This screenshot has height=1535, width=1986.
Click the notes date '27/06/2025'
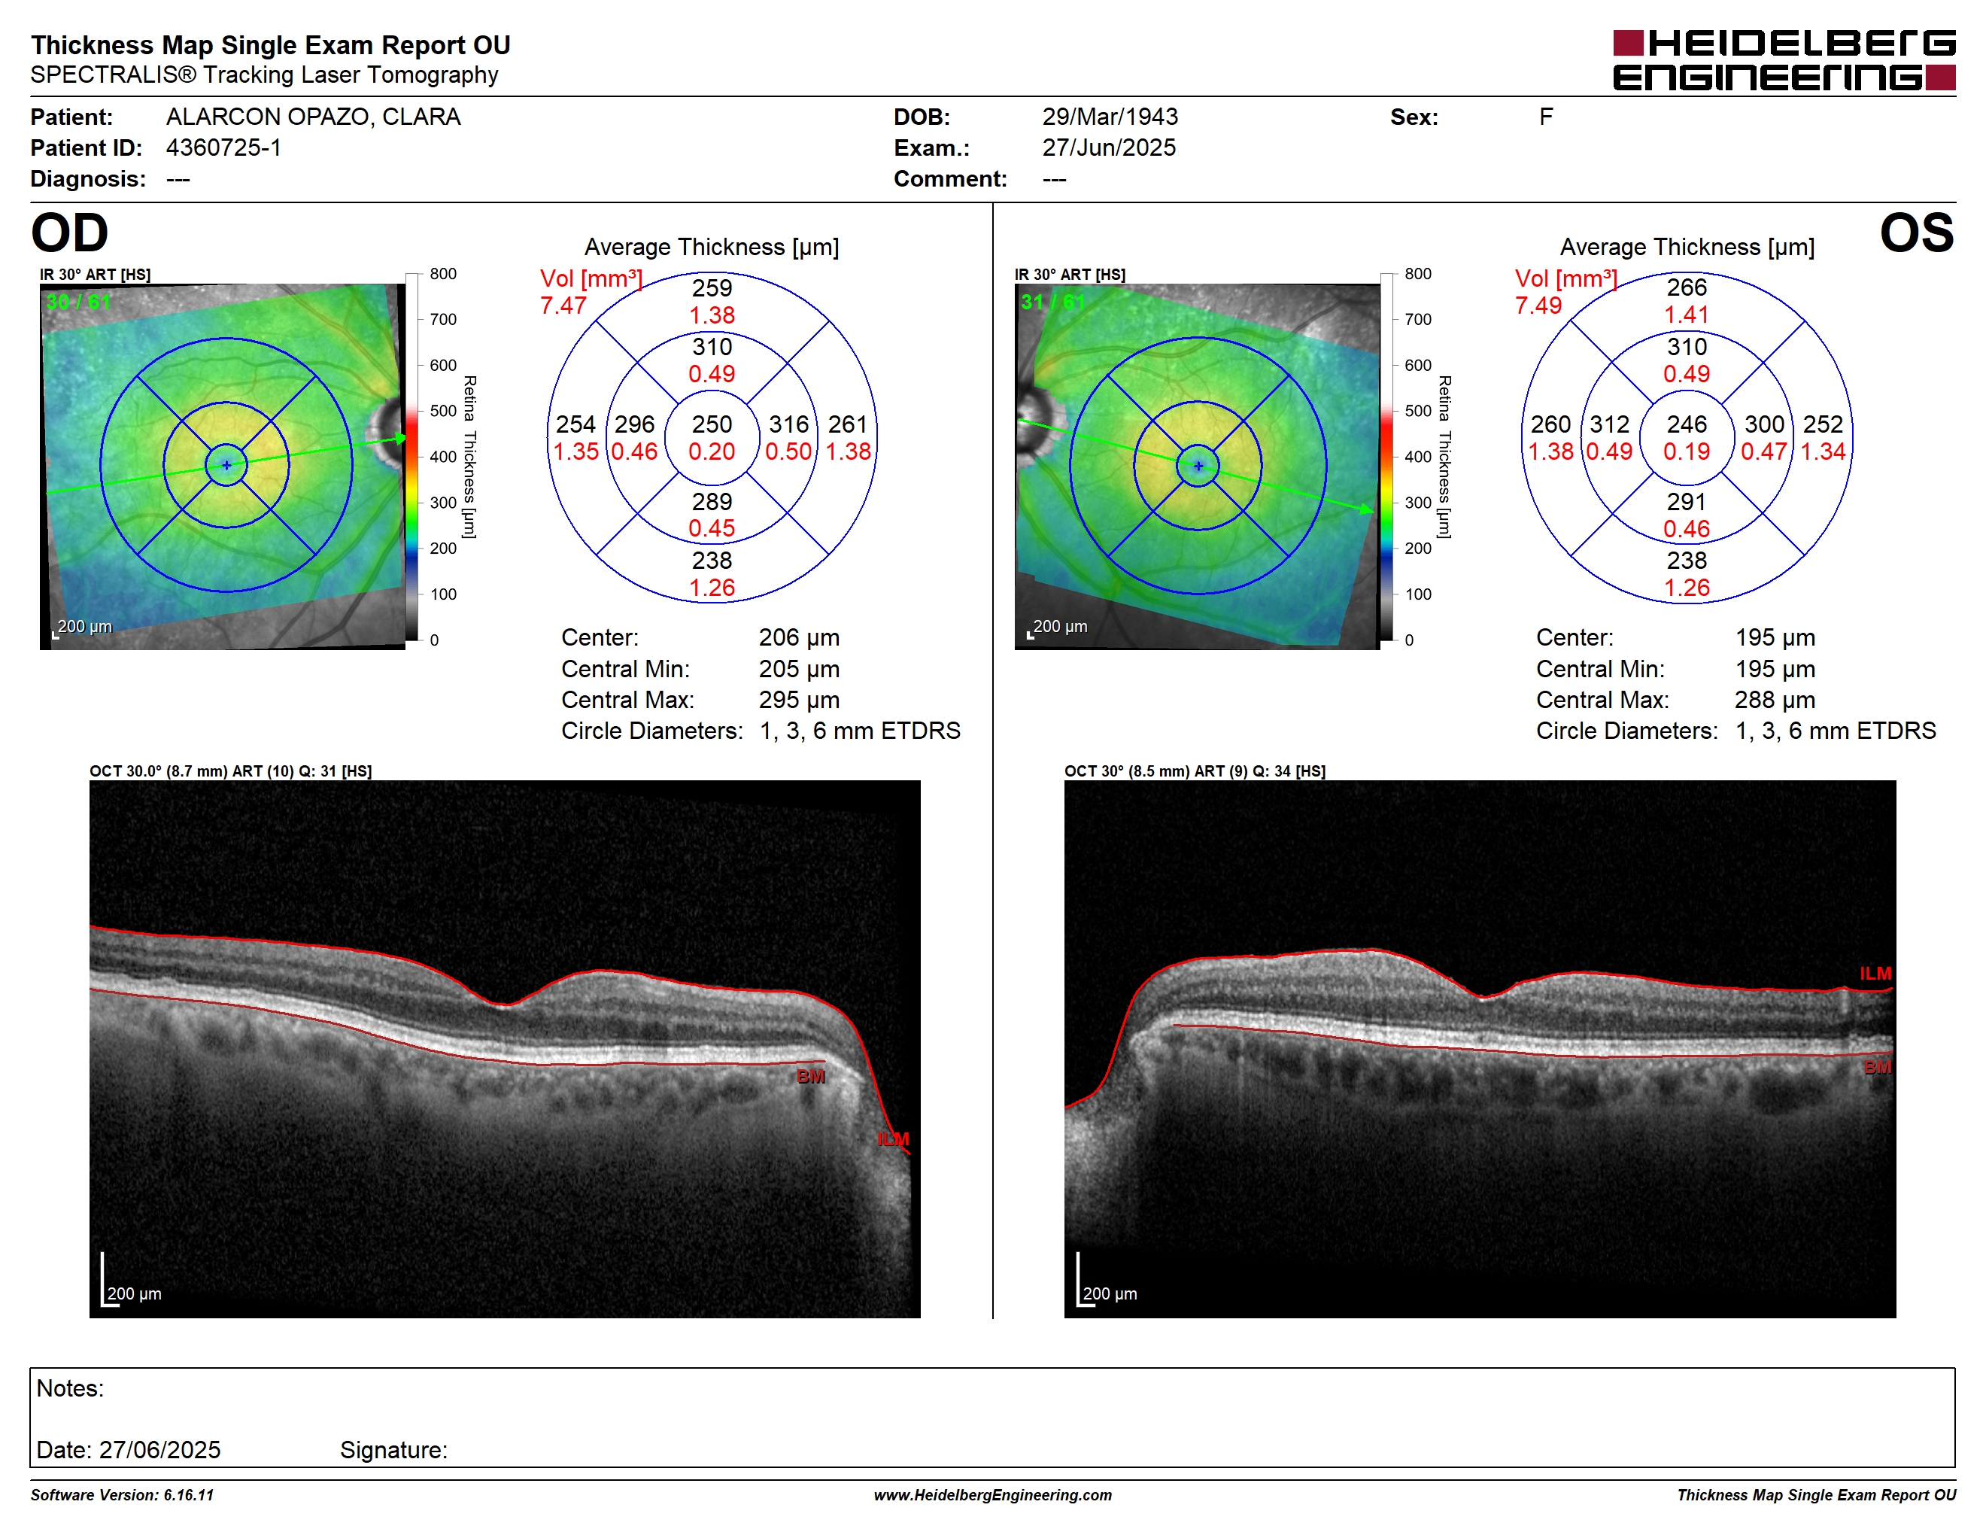click(160, 1451)
